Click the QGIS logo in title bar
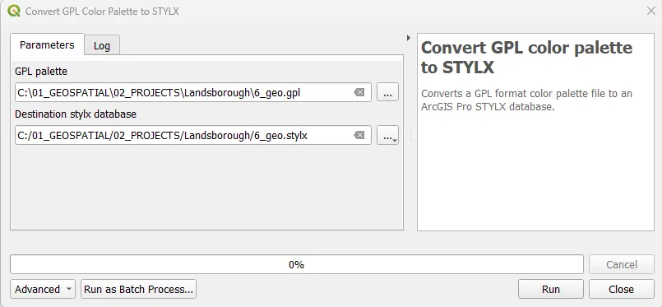Viewport: 662px width, 307px height. [14, 11]
